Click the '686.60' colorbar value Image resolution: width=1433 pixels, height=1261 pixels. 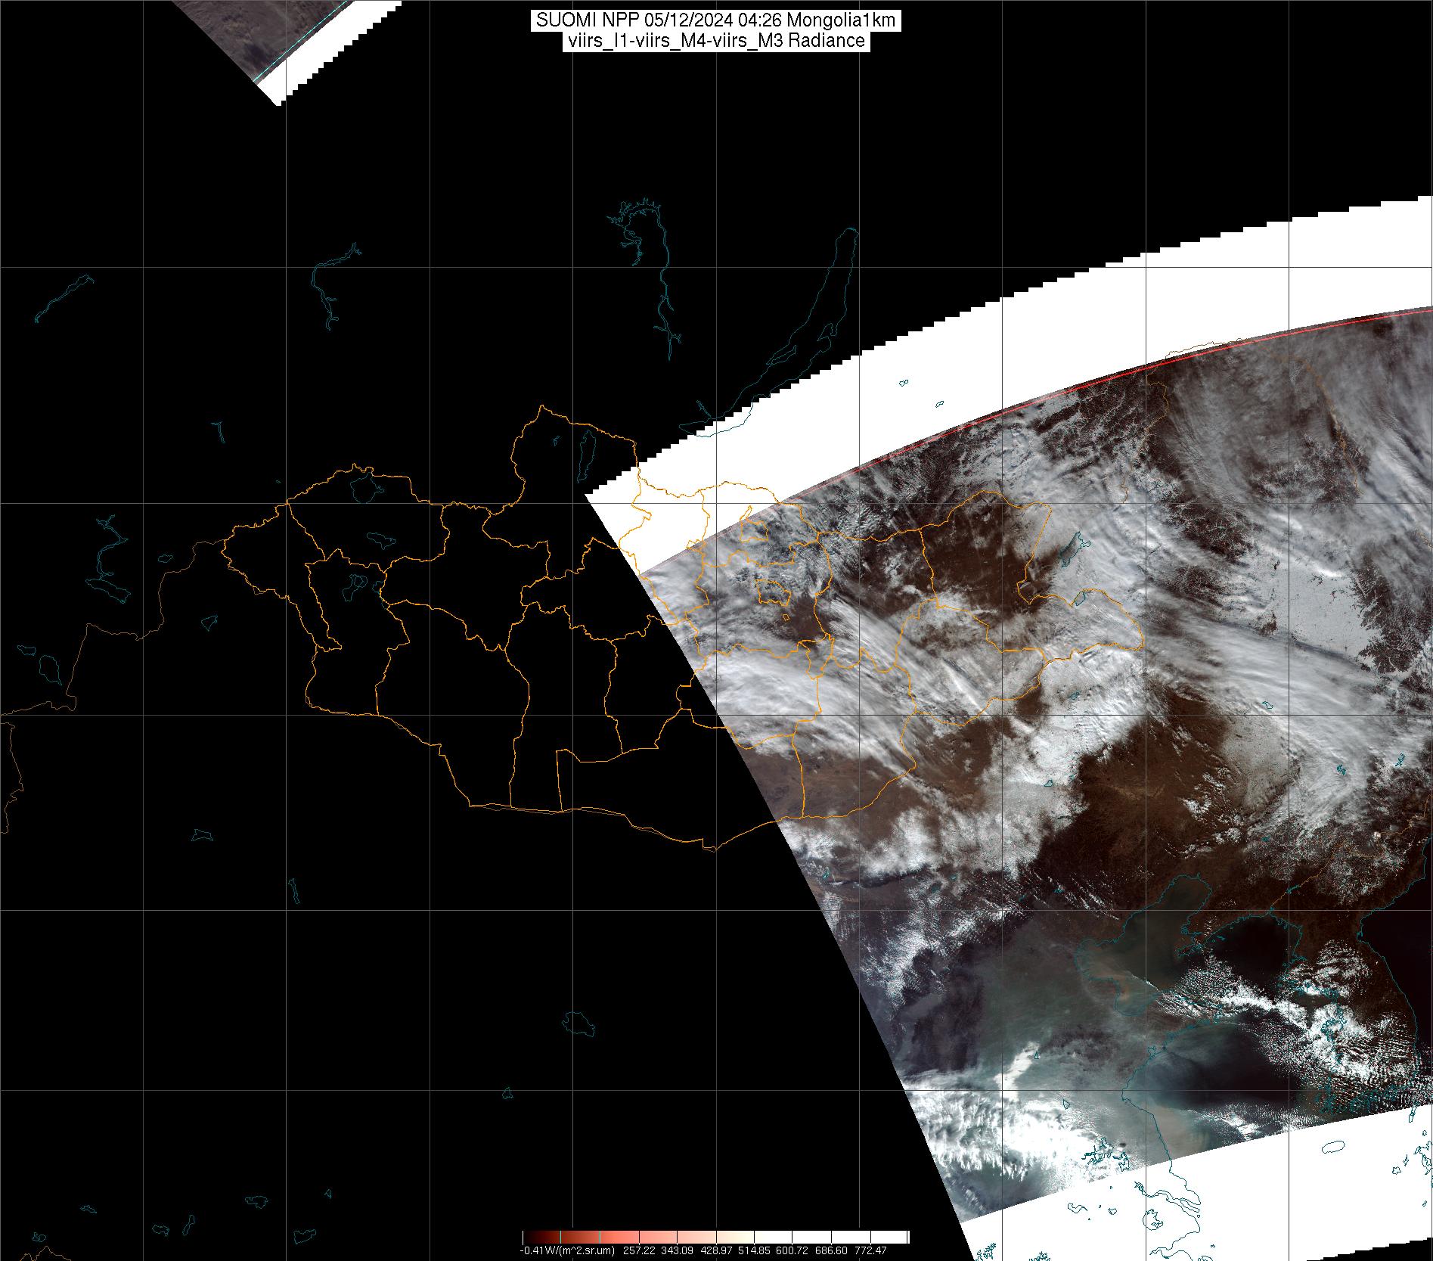(x=831, y=1250)
